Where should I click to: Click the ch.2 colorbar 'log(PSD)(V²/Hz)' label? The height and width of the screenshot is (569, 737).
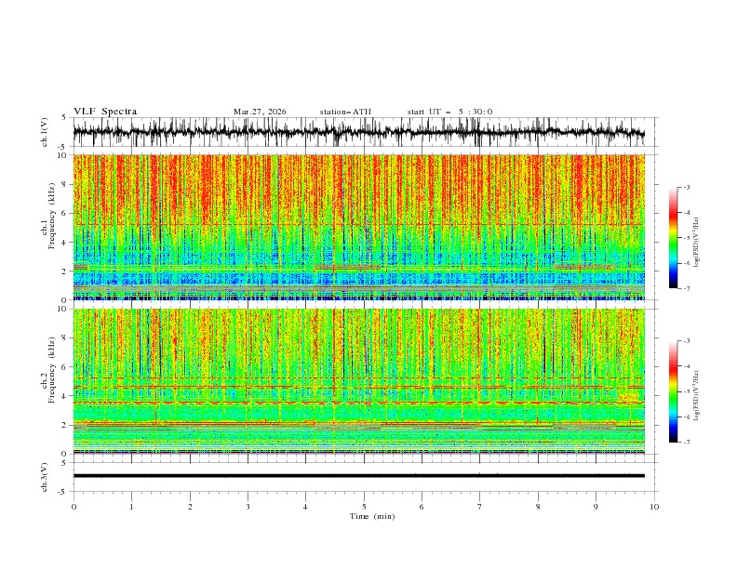(x=697, y=395)
